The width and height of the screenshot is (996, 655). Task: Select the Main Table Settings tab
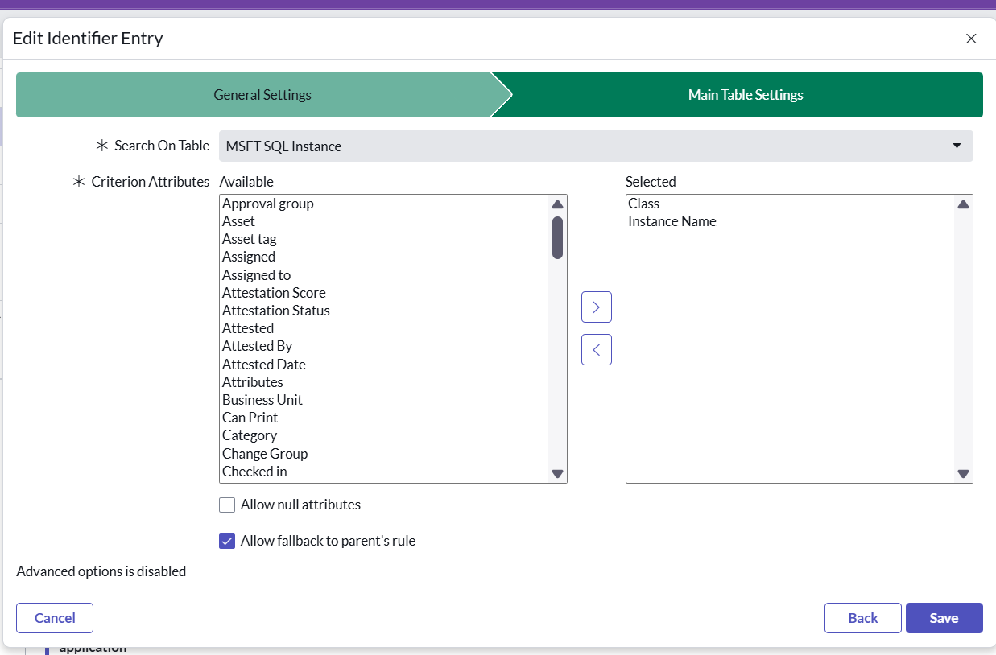pyautogui.click(x=745, y=94)
